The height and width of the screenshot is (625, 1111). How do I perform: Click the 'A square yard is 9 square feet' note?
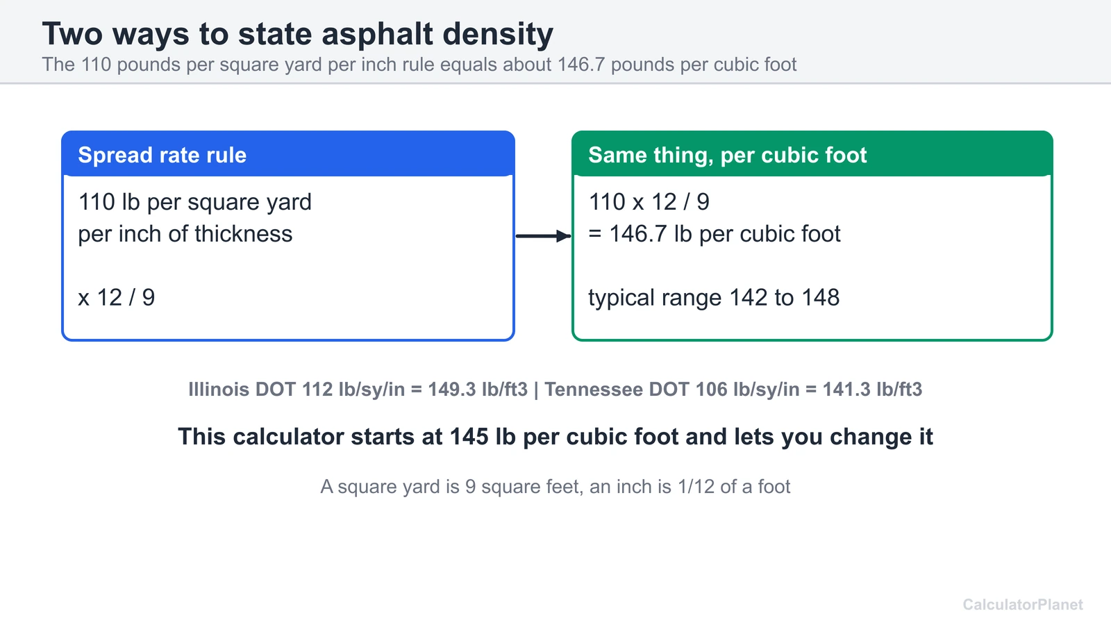click(x=555, y=487)
